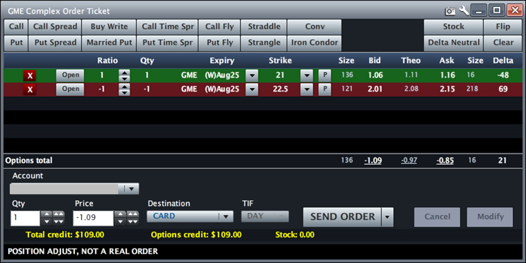This screenshot has width=526, height=263.
Task: Select the Conv strategy
Action: 315,27
